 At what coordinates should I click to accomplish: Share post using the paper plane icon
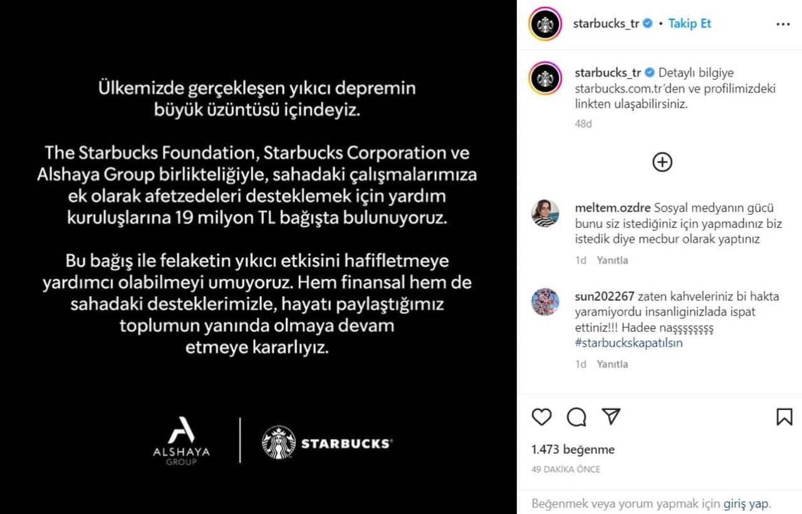pos(611,417)
